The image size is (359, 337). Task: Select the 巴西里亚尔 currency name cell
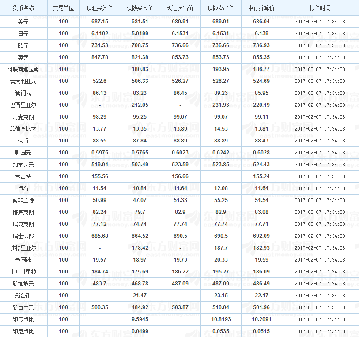click(23, 105)
